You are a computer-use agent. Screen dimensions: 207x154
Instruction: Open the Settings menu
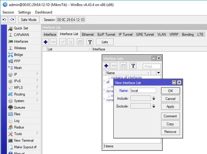coord(24,12)
